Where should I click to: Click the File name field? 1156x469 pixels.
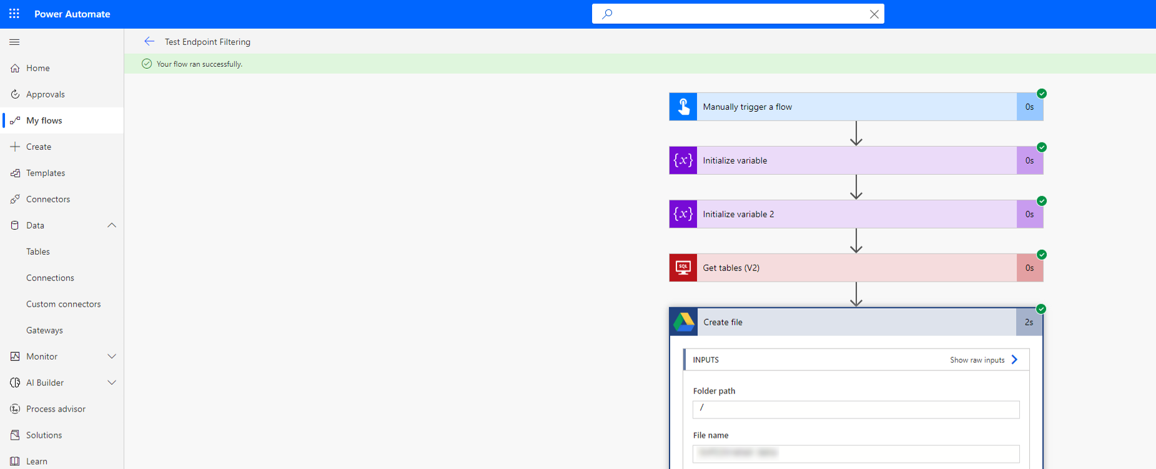[856, 454]
